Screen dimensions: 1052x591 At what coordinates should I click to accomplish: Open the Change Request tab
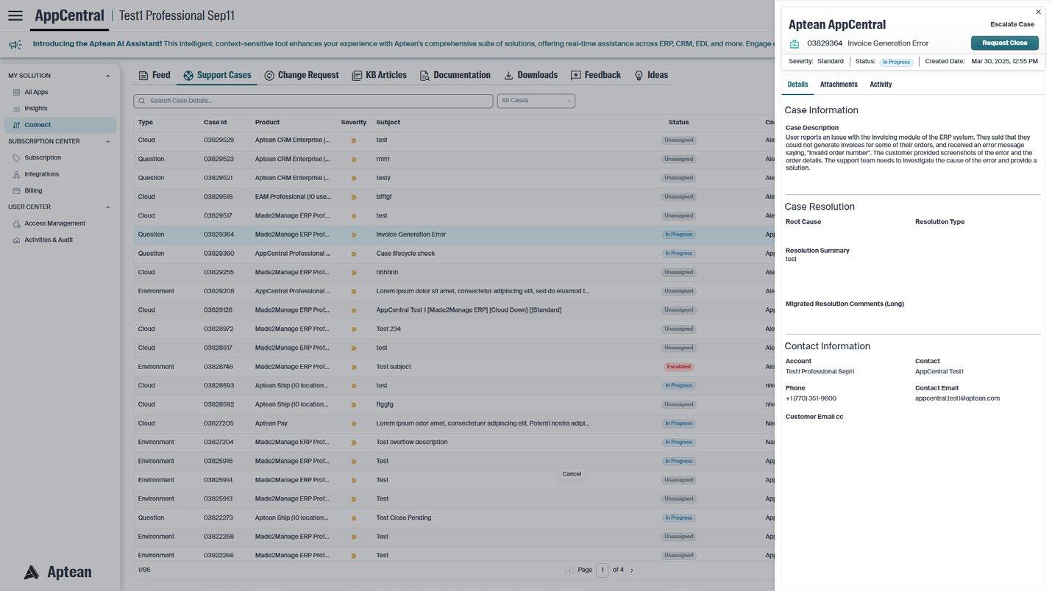(x=302, y=75)
